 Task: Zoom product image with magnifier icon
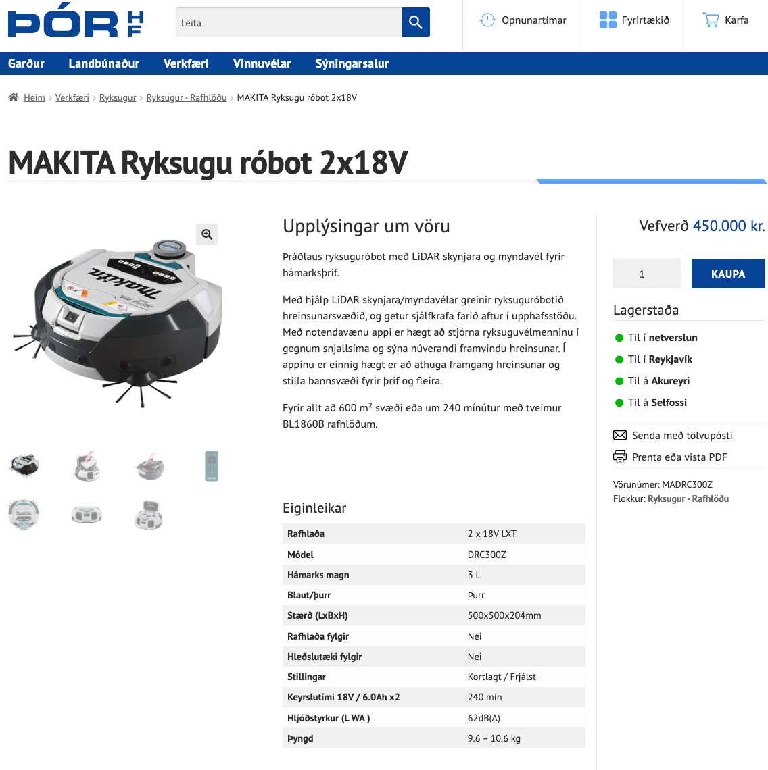point(207,234)
